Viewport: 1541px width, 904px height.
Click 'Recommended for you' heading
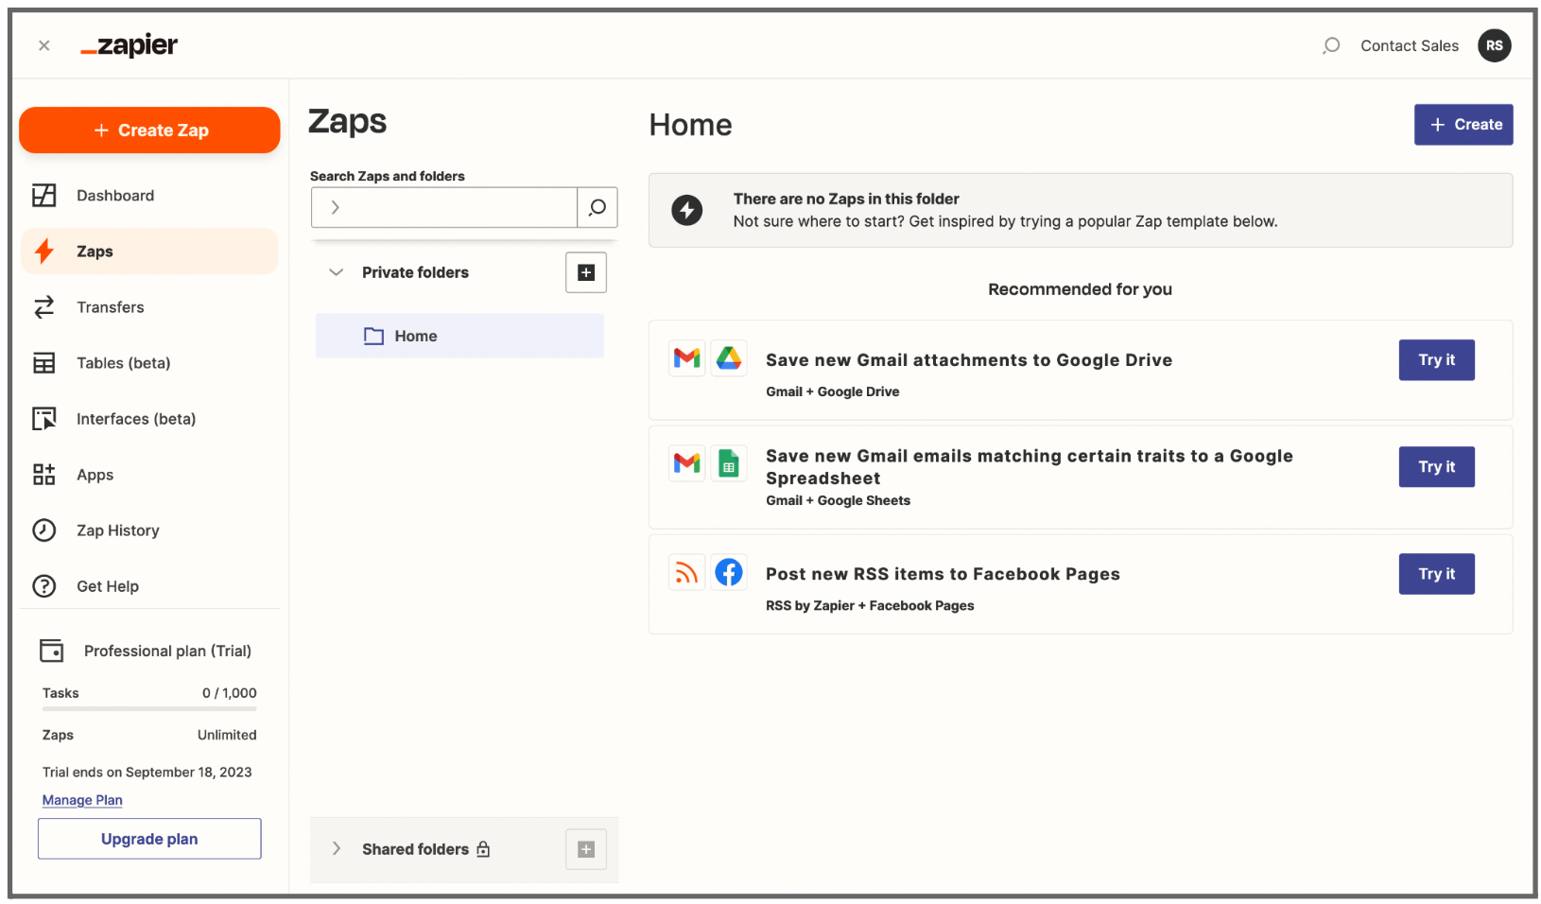coord(1081,289)
